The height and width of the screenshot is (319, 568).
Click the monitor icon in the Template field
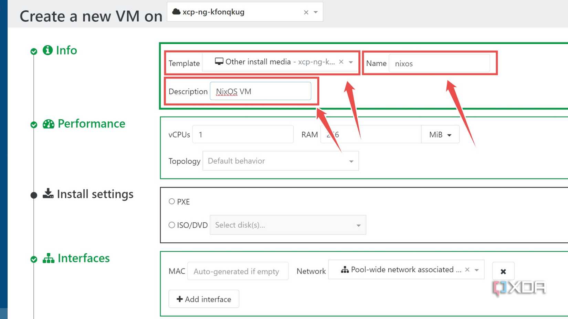[219, 62]
